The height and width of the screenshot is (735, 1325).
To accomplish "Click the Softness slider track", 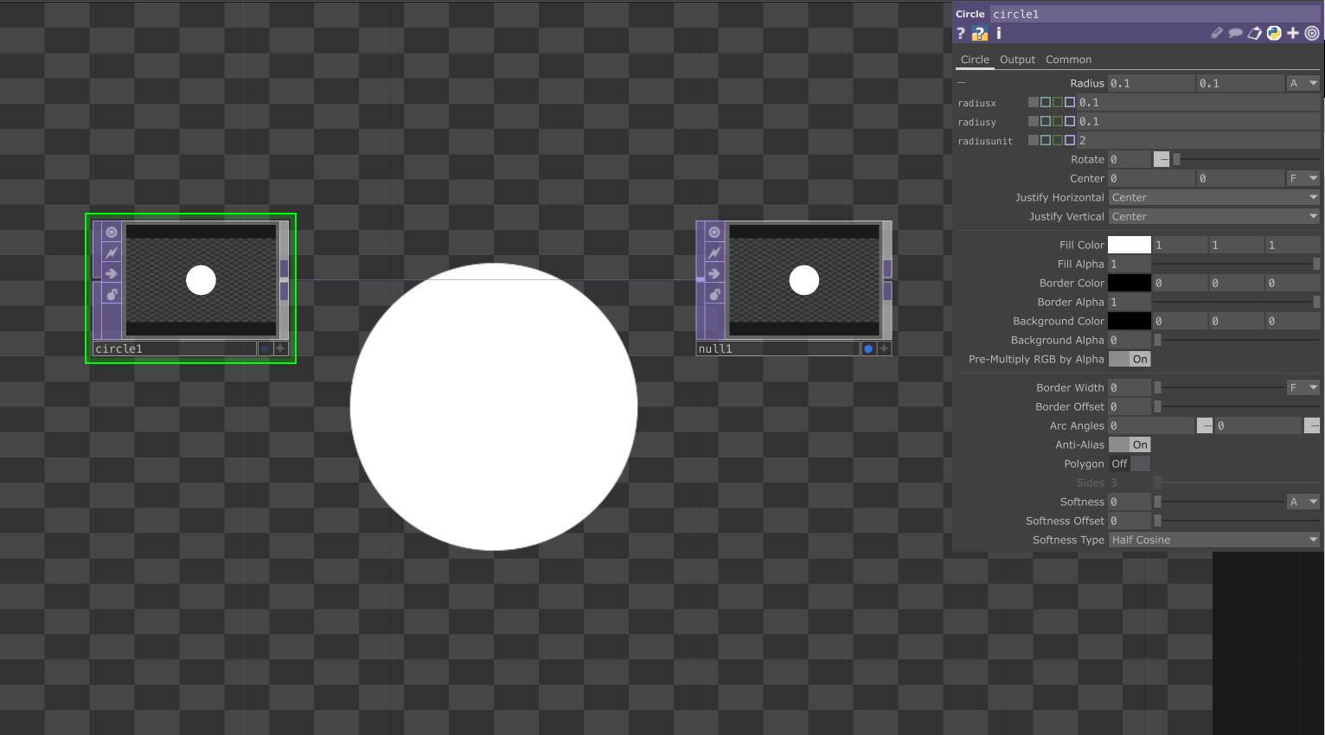I will [1219, 502].
